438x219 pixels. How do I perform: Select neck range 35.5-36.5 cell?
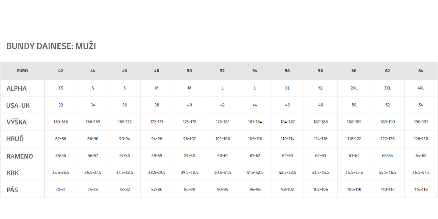[60, 173]
